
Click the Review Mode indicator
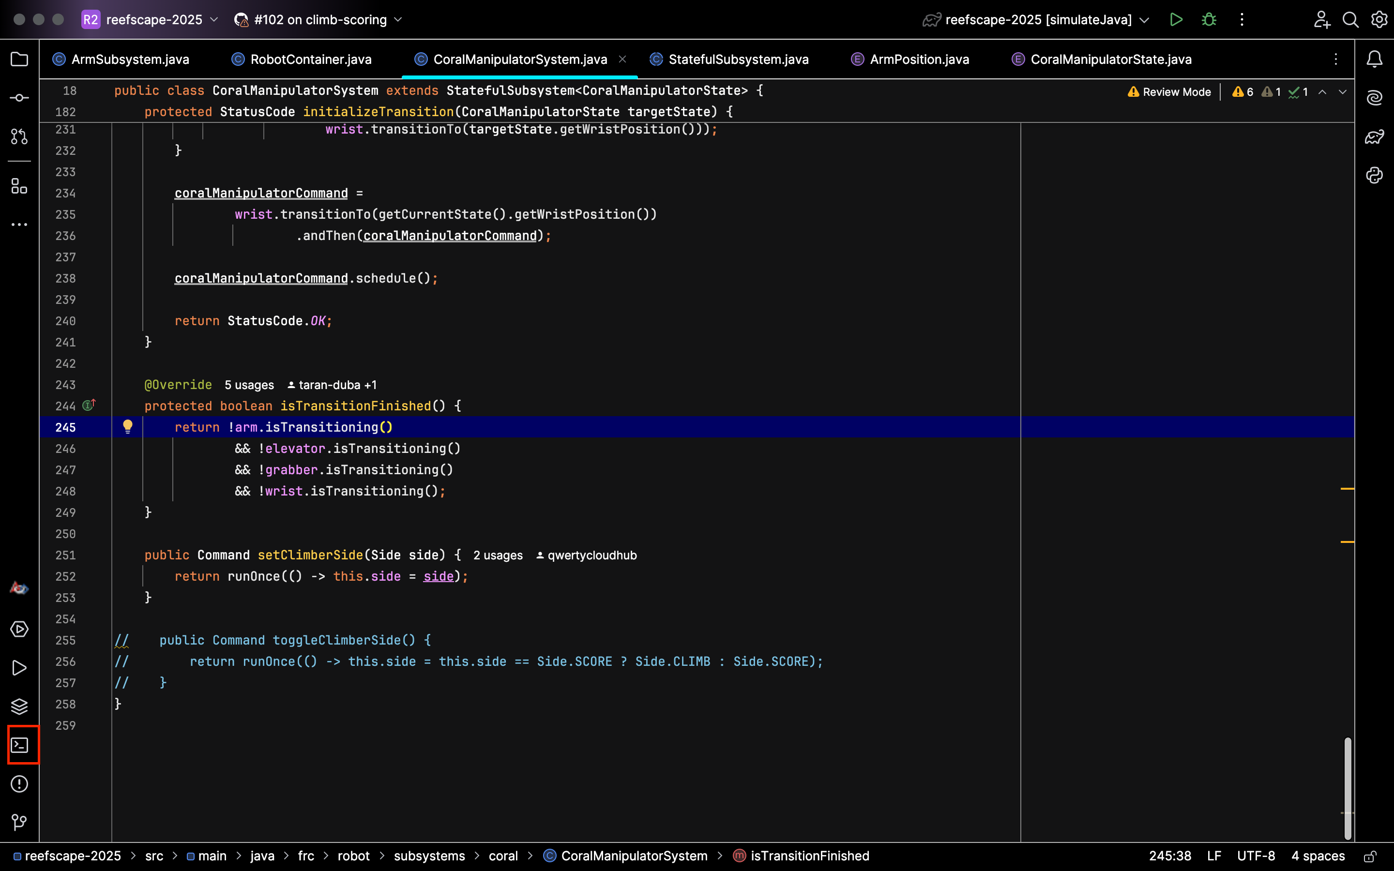(x=1169, y=92)
